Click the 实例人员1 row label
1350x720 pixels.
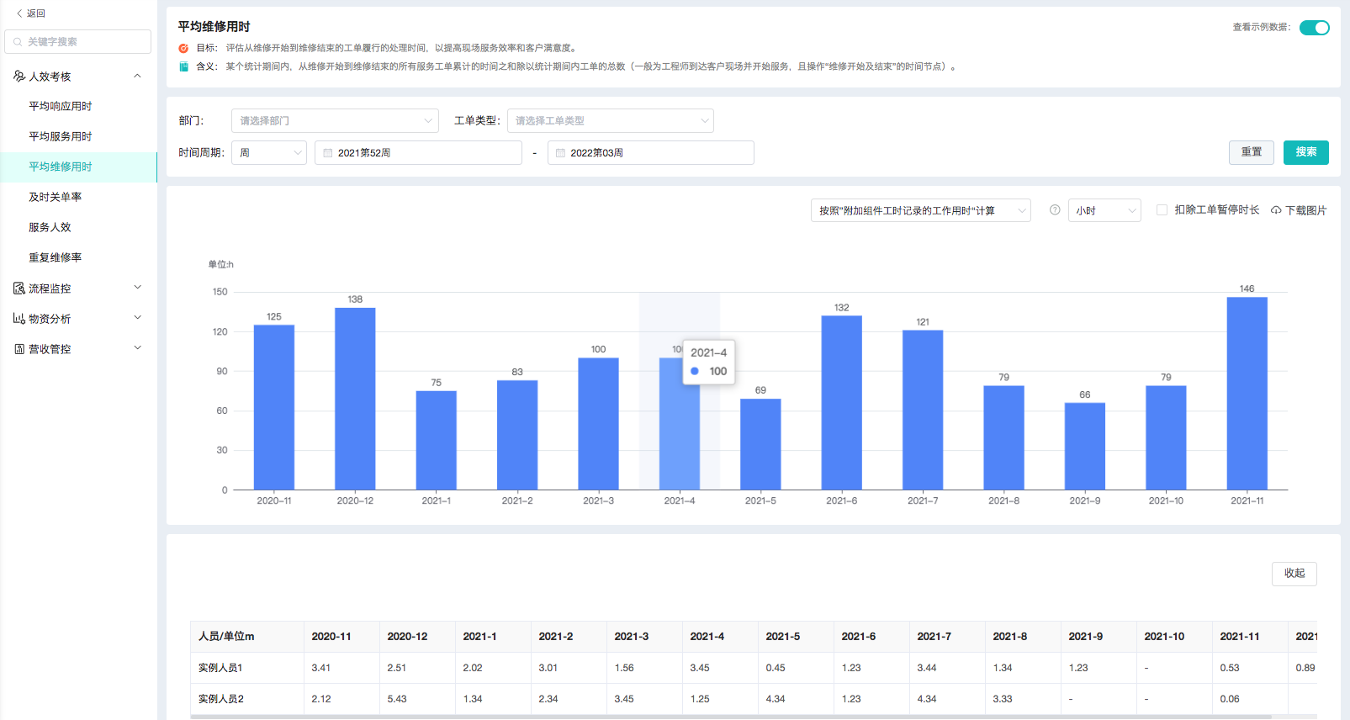(x=220, y=668)
